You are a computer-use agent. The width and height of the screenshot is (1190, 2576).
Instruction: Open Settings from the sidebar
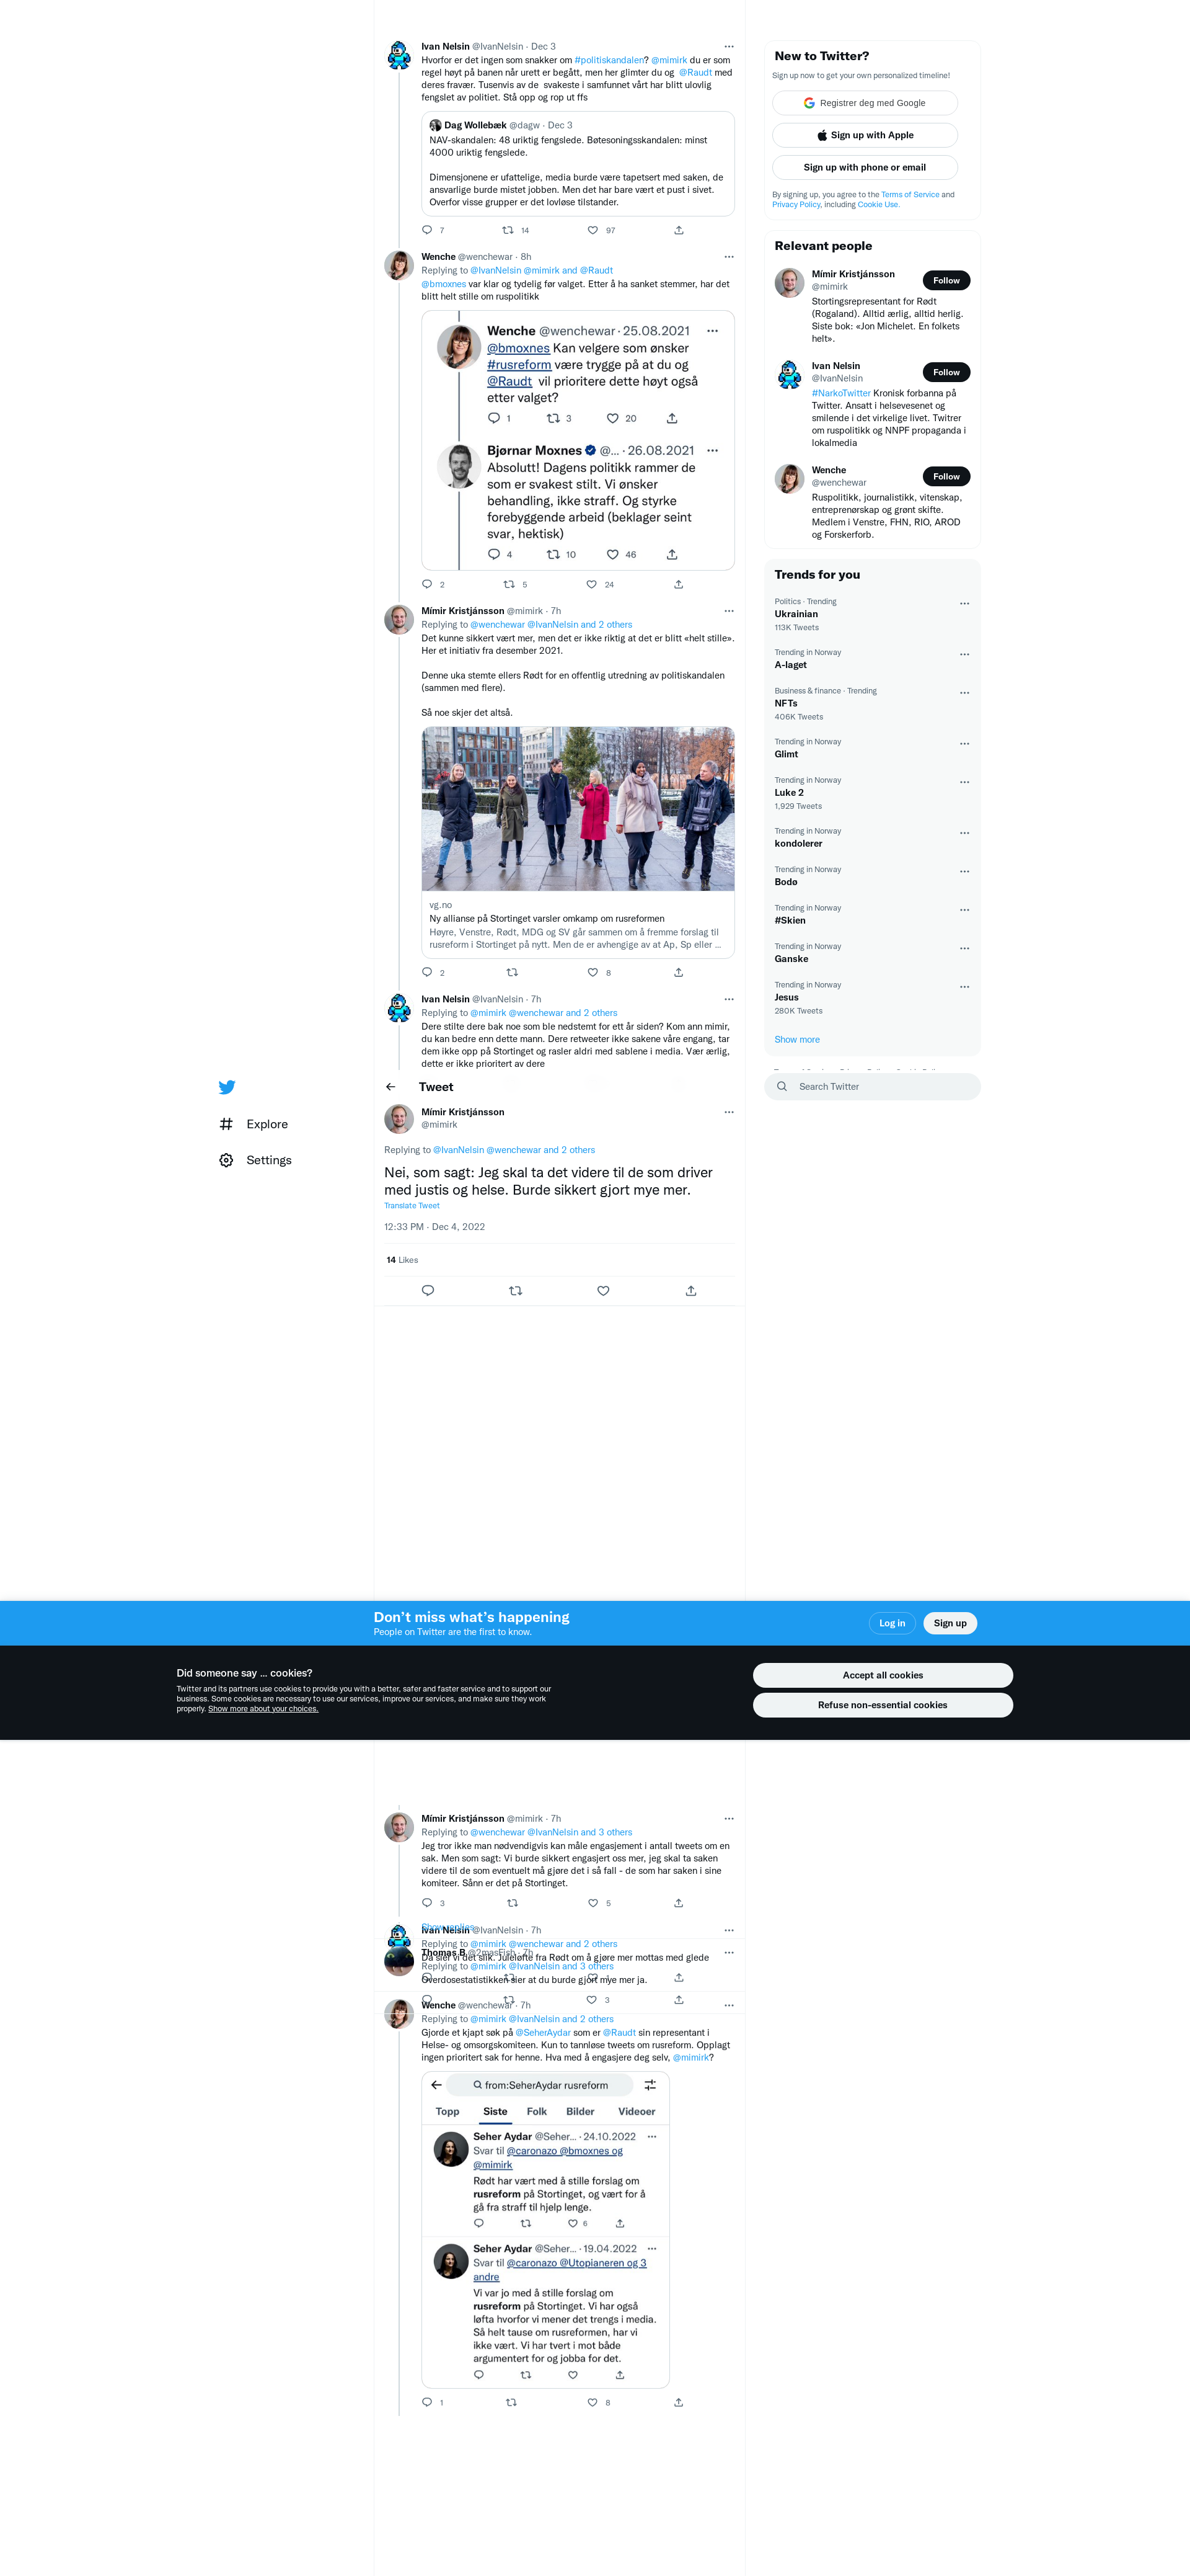coord(256,1160)
